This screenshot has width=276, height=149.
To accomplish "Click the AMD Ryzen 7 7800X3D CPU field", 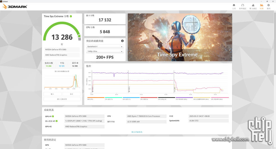I will point(146,116).
